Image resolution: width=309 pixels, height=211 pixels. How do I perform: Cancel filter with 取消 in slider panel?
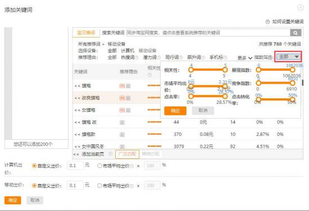(x=203, y=111)
